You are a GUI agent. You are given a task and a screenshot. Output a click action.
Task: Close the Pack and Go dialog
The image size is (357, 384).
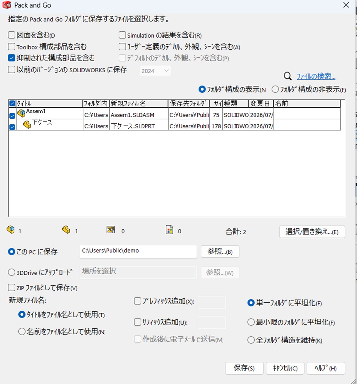(346, 5)
